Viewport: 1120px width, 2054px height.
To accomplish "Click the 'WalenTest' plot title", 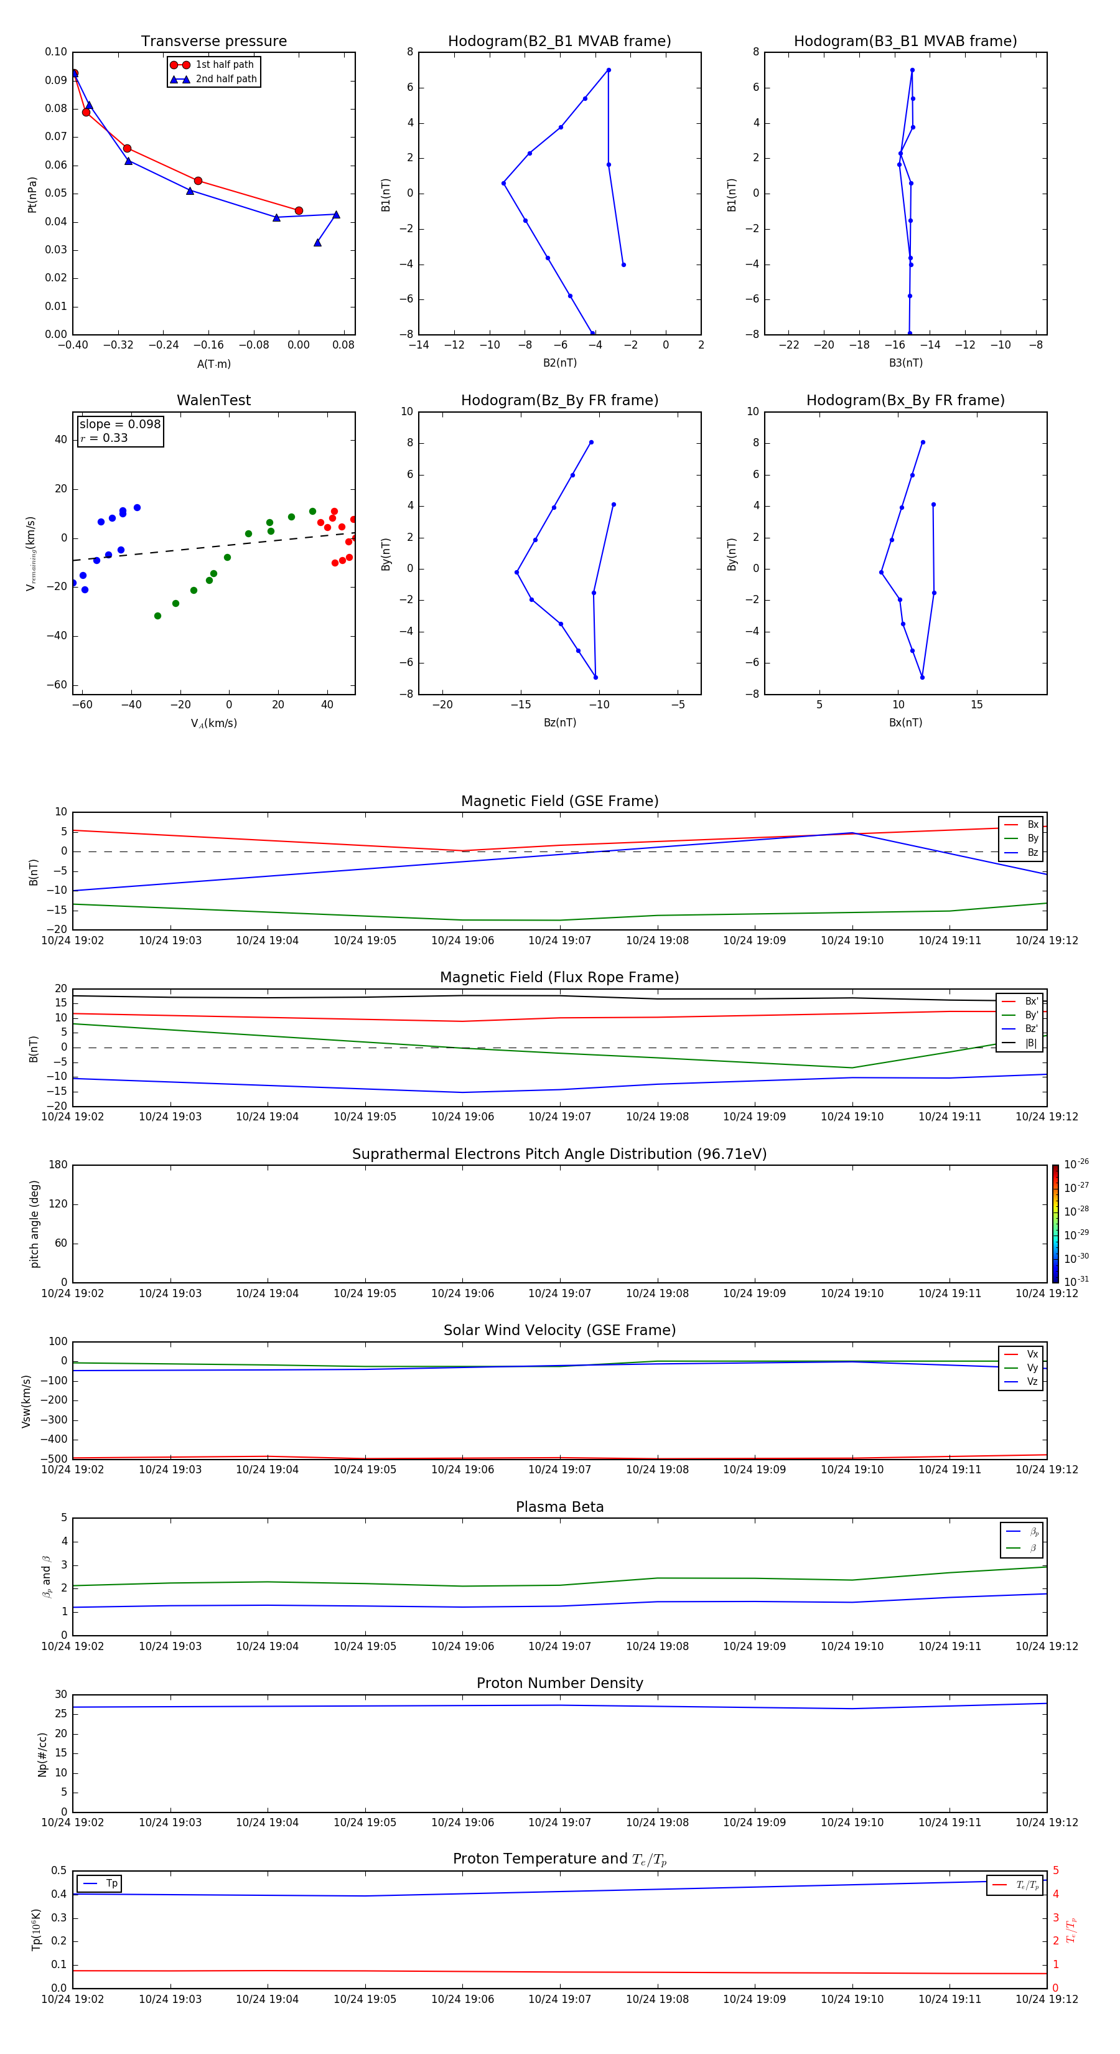I will pos(213,400).
